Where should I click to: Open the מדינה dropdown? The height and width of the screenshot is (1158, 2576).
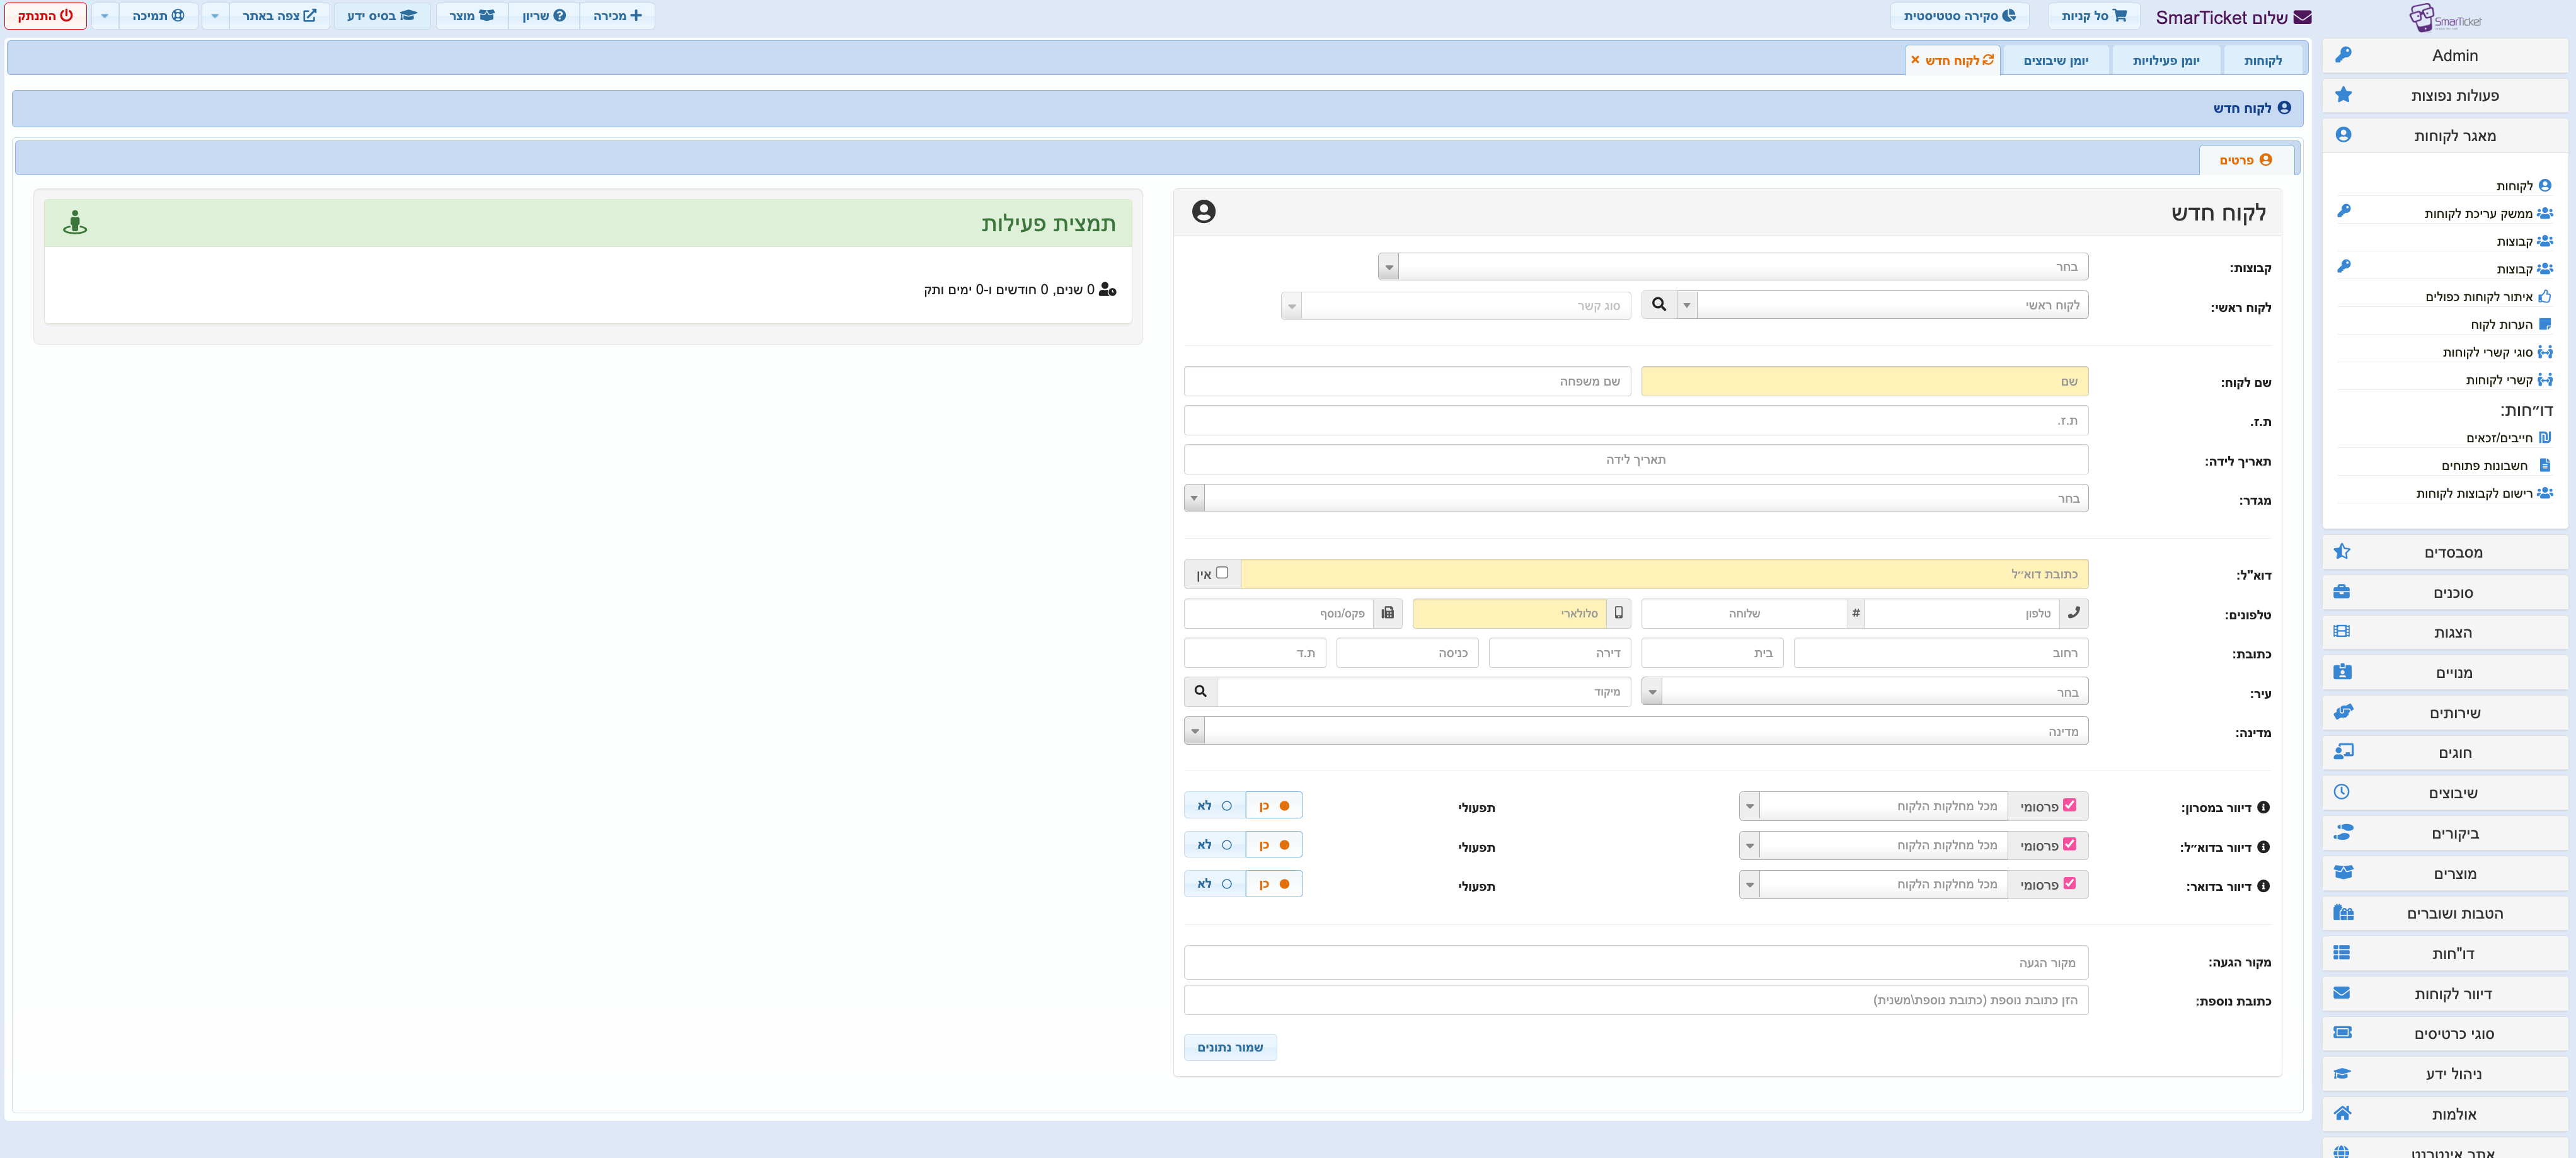pos(1636,731)
